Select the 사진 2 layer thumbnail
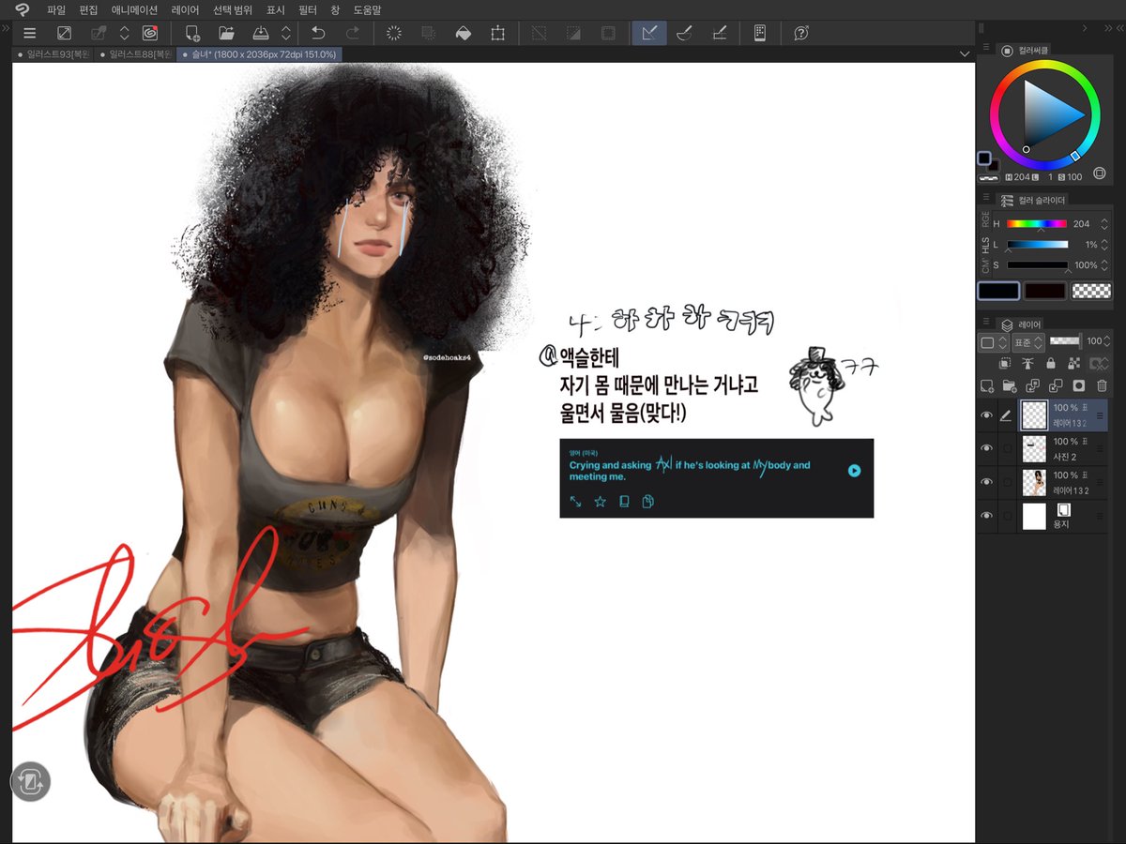Viewport: 1126px width, 844px height. coord(1034,448)
